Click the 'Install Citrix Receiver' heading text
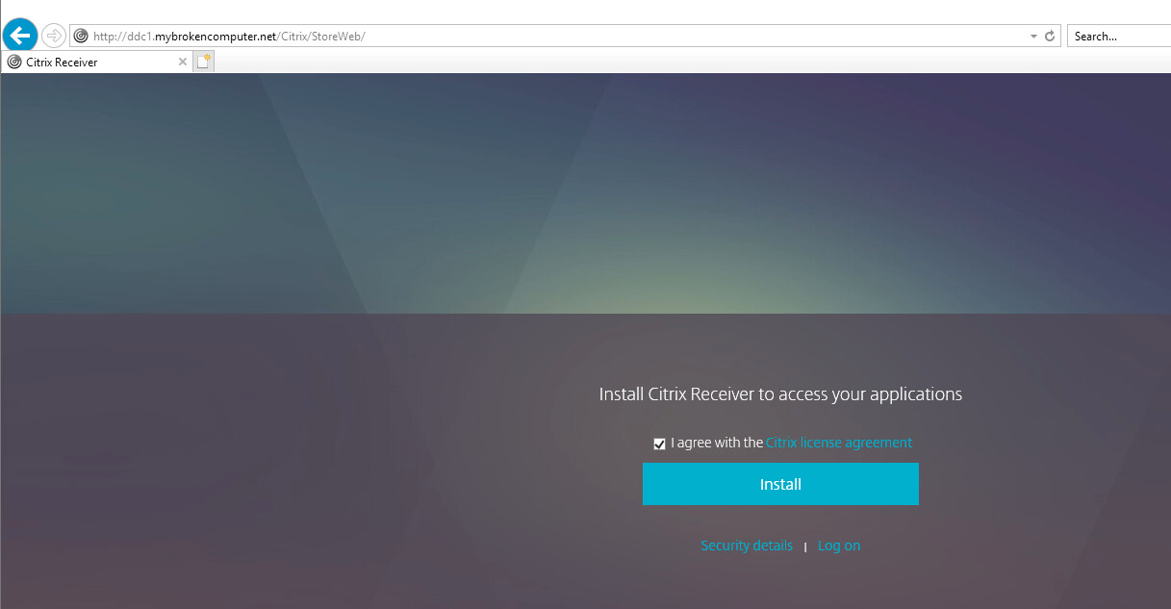The image size is (1171, 609). pyautogui.click(x=780, y=393)
